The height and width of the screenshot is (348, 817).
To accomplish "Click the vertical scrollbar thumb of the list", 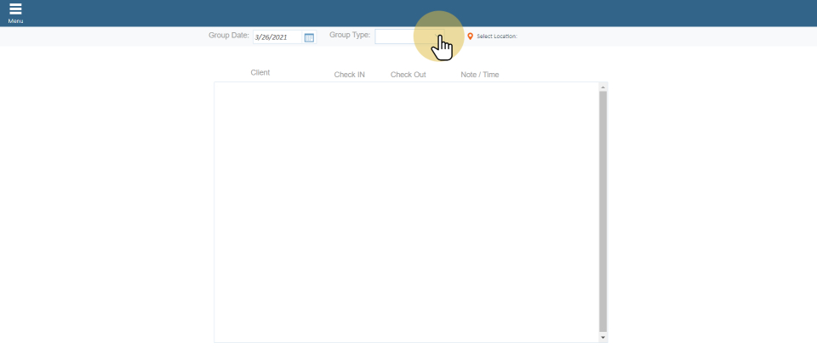I will (x=603, y=212).
